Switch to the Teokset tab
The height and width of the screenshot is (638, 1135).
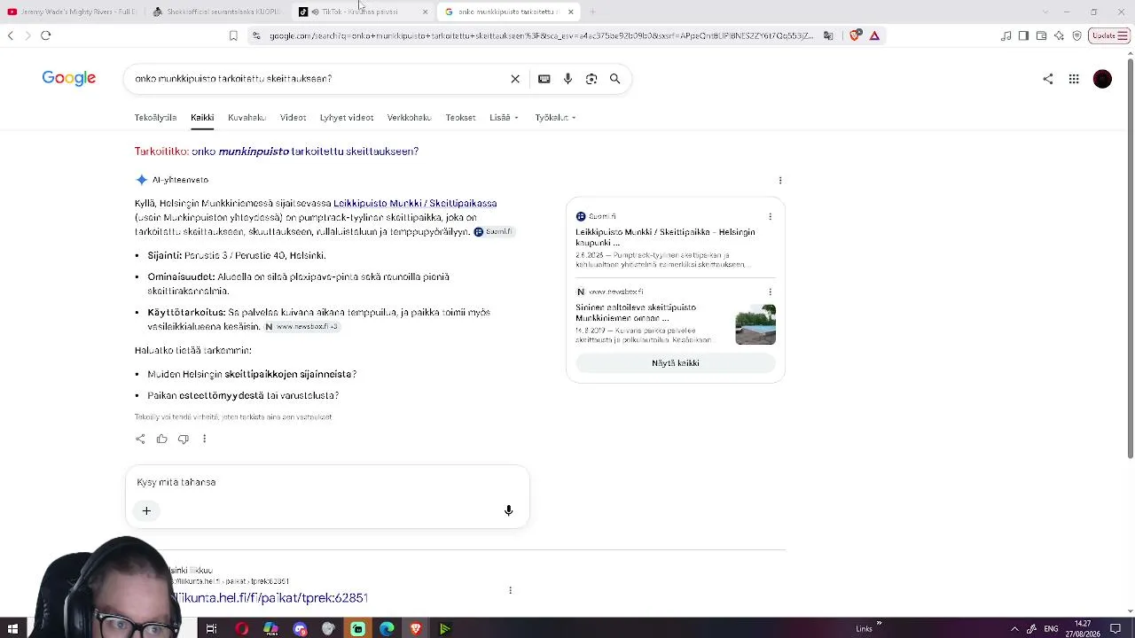460,117
